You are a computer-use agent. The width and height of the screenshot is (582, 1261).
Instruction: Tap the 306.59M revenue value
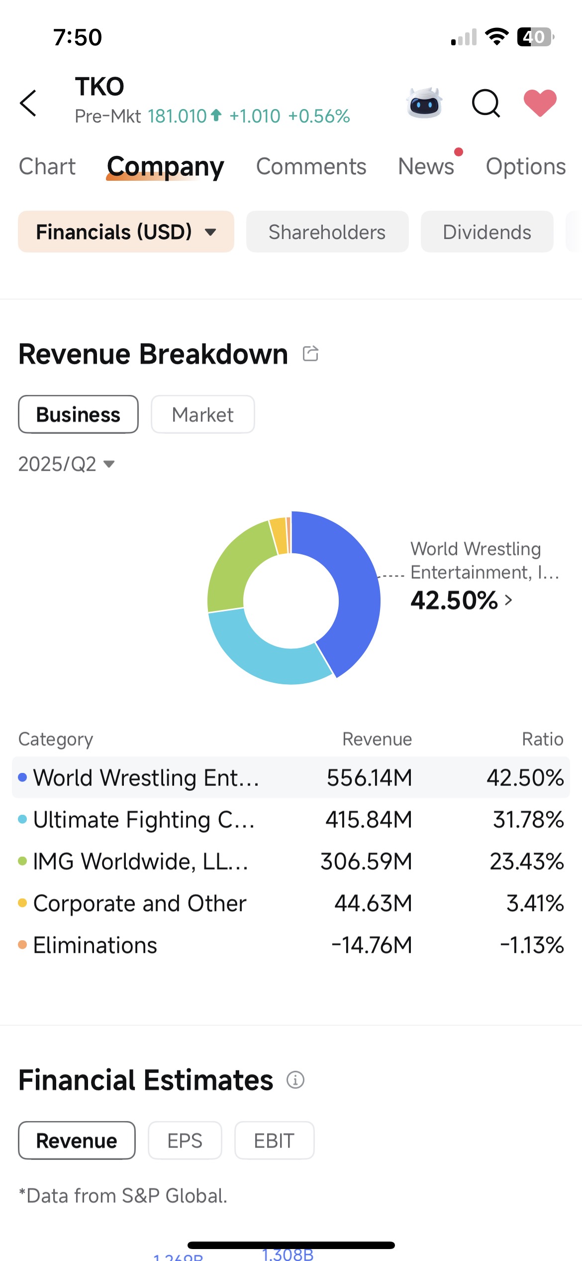point(366,861)
